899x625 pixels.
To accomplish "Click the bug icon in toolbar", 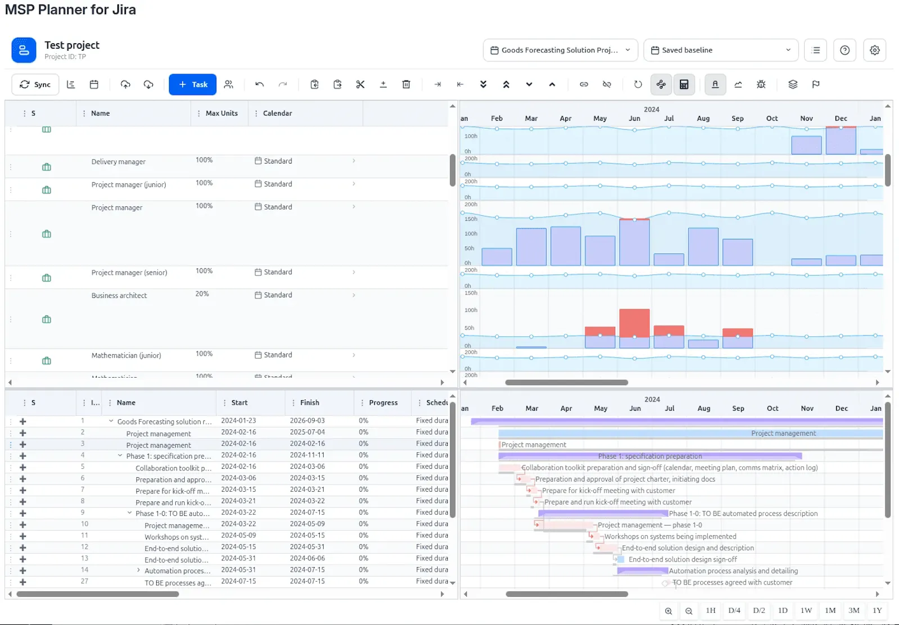I will click(761, 84).
